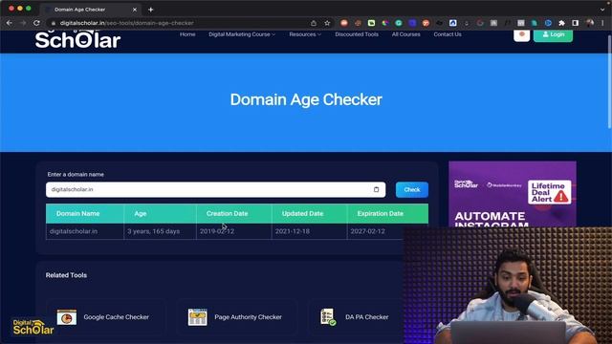
Task: Click the Digital Scholar logo in header
Action: [77, 39]
